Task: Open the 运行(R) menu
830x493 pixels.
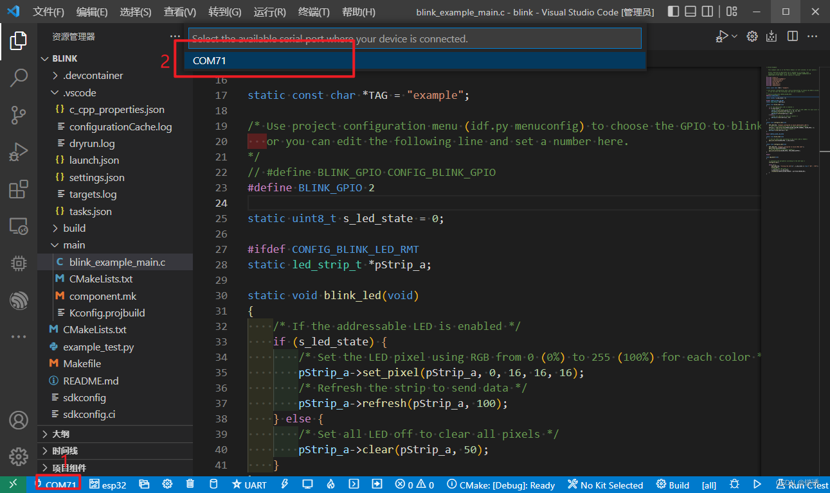Action: click(x=270, y=12)
